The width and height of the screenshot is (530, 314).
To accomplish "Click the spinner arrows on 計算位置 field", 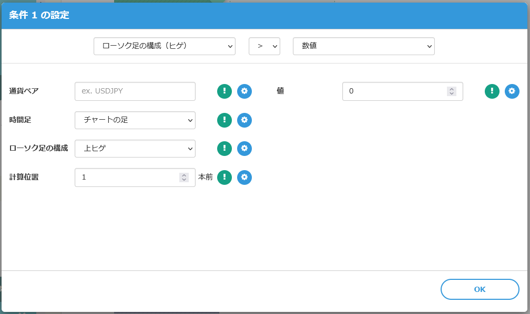I will [x=184, y=177].
